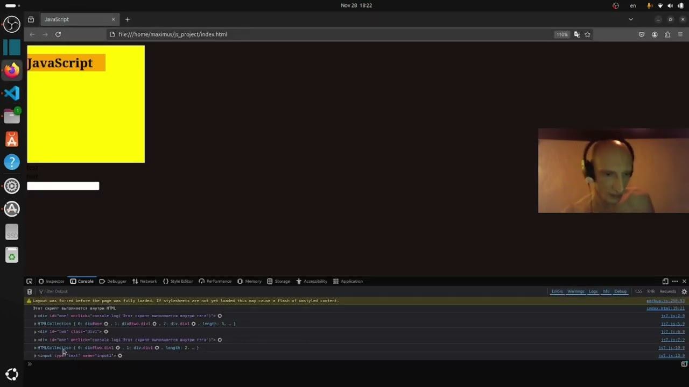Switch to the Debugger tab
This screenshot has width=689, height=387.
point(113,281)
